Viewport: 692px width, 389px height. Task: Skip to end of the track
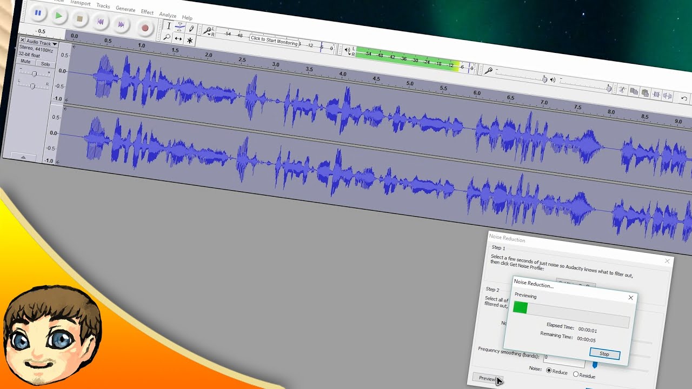121,24
